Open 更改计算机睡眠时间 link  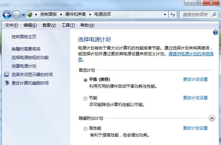point(30,83)
